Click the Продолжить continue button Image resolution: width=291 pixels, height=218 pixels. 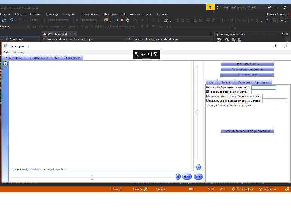click(x=87, y=20)
